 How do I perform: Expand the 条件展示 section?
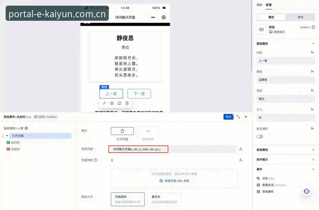coord(313,160)
